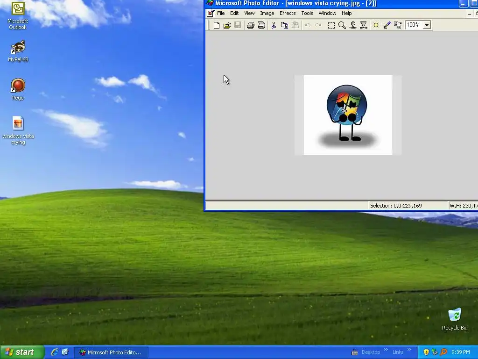Viewport: 478px width, 359px height.
Task: Open the Tools menu
Action: pos(307,13)
